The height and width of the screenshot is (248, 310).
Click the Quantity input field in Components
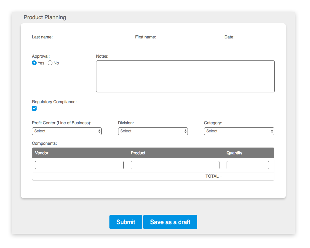click(248, 165)
